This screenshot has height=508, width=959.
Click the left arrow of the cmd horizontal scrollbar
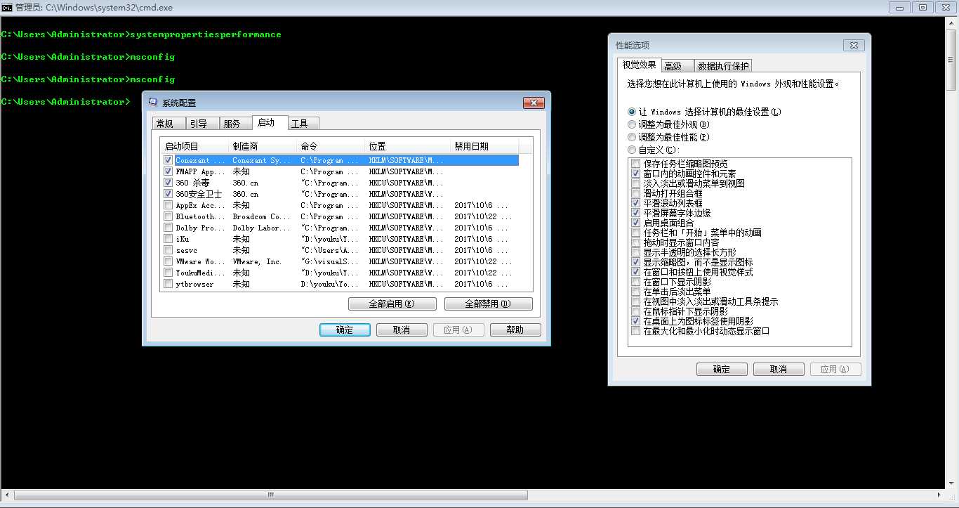coord(6,495)
